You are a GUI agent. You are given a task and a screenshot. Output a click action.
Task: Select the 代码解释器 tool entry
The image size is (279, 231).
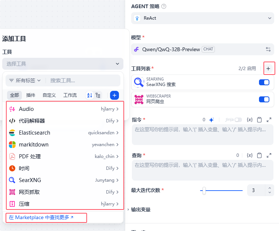[64, 121]
